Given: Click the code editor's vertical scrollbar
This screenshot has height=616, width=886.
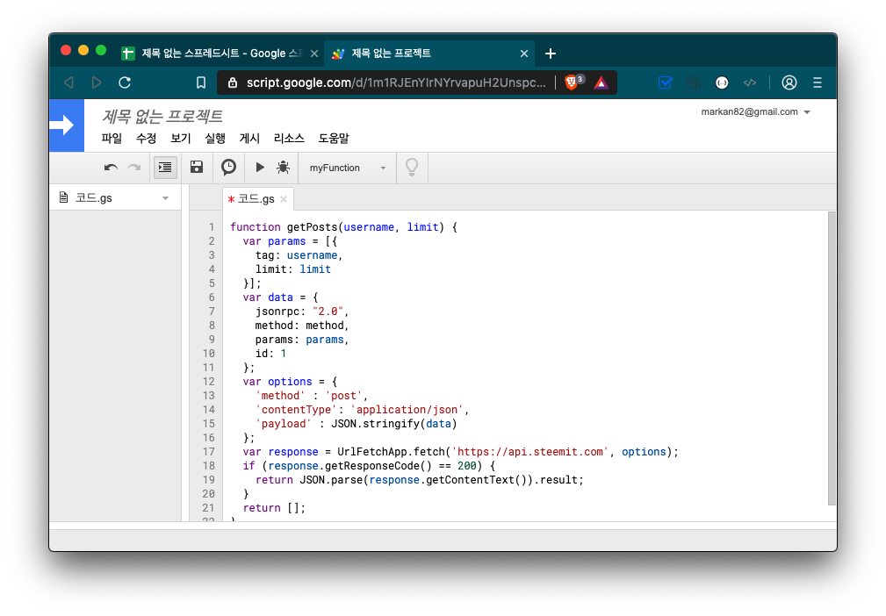Looking at the screenshot, I should [832, 358].
